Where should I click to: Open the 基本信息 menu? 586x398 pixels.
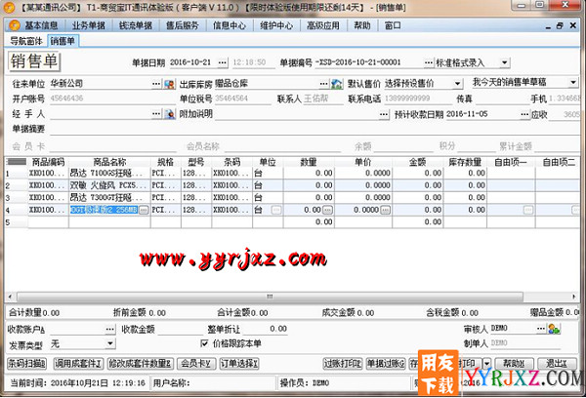pyautogui.click(x=41, y=25)
